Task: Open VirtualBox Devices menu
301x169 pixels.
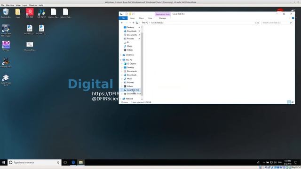Action: point(33,5)
